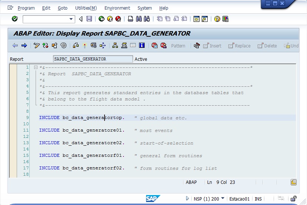Click the blue forward arrow icon
This screenshot has width=307, height=205.
click(24, 46)
